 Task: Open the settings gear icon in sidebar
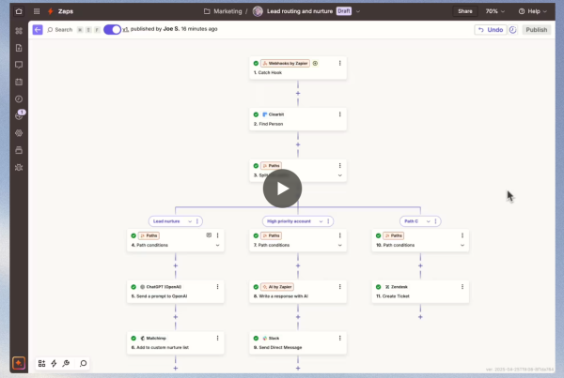click(x=19, y=133)
